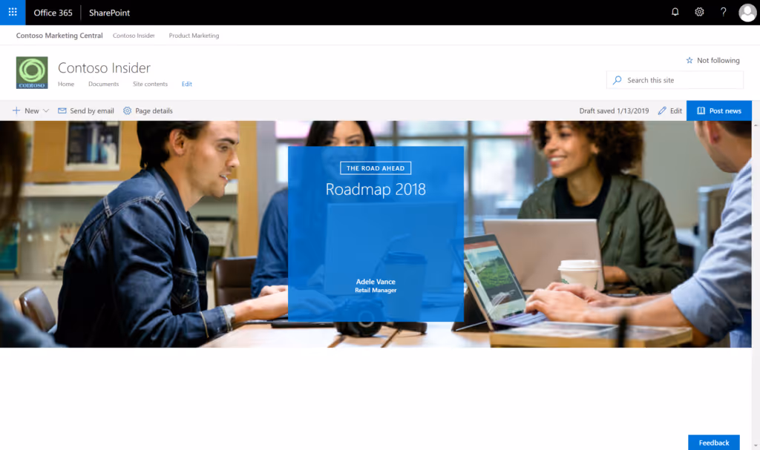This screenshot has width=760, height=450.
Task: Open Site contents navigation item
Action: [x=150, y=84]
